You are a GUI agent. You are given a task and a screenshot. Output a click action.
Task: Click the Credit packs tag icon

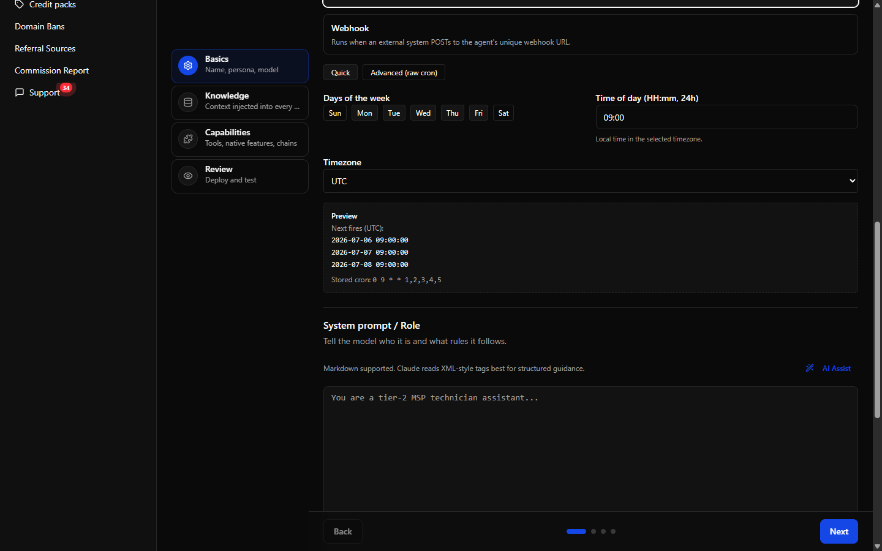(20, 4)
